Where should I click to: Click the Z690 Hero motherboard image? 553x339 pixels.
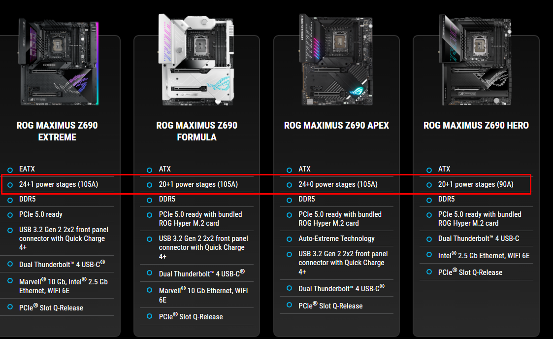click(x=475, y=60)
